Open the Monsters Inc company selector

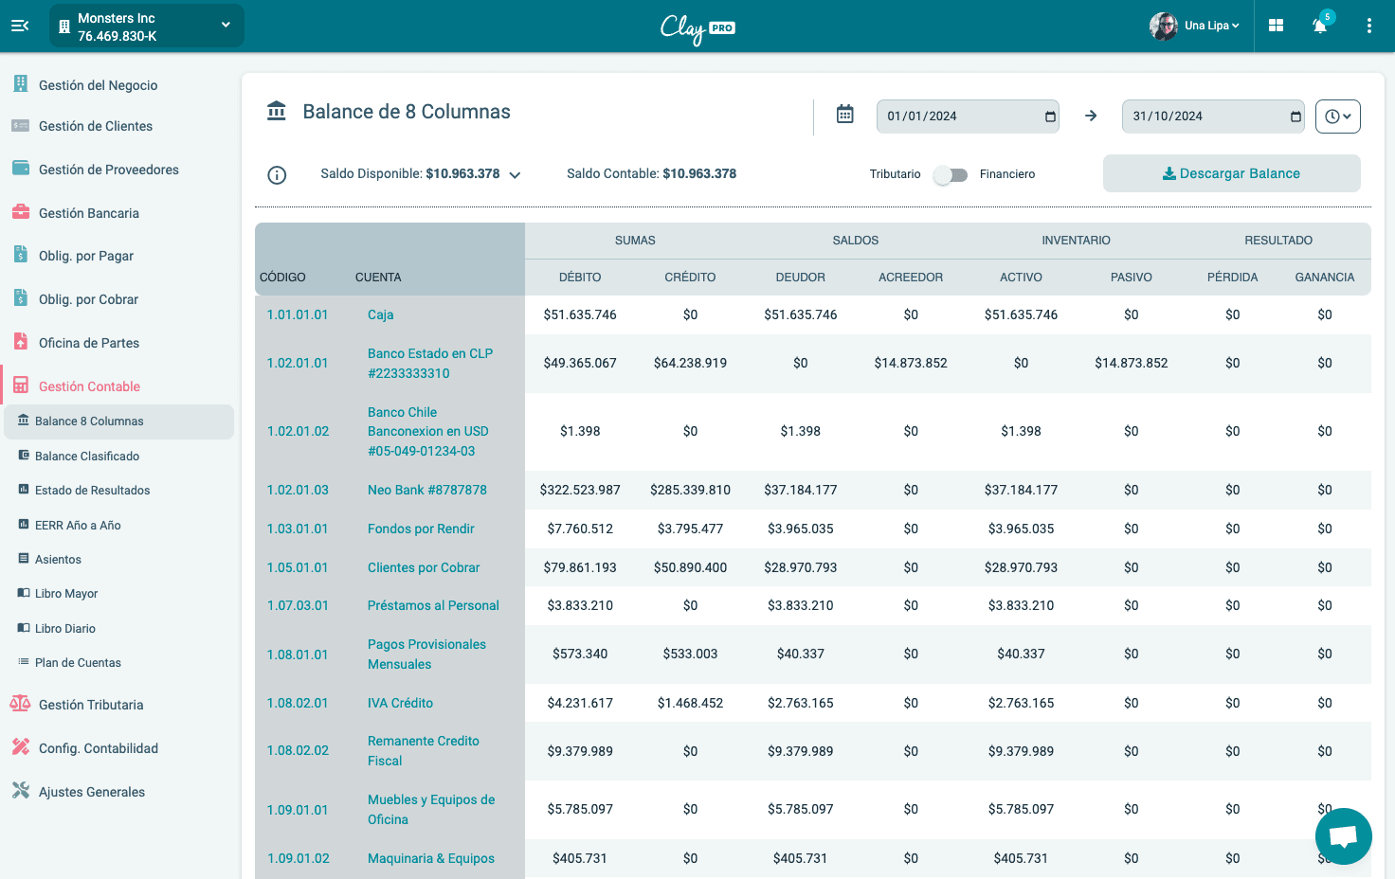(x=146, y=26)
